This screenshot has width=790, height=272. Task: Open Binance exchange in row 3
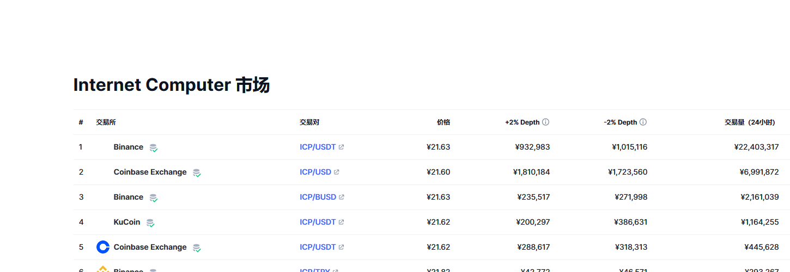129,197
